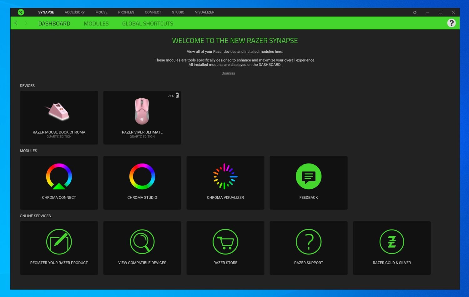Open the ACCESSORY top tab
The image size is (469, 297).
[75, 13]
